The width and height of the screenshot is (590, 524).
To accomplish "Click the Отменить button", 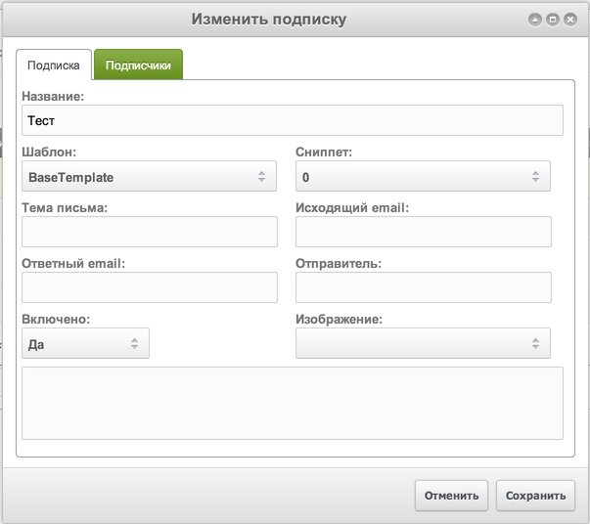I will point(451,496).
